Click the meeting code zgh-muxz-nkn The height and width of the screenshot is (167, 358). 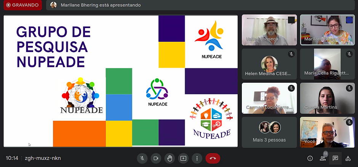(x=43, y=158)
